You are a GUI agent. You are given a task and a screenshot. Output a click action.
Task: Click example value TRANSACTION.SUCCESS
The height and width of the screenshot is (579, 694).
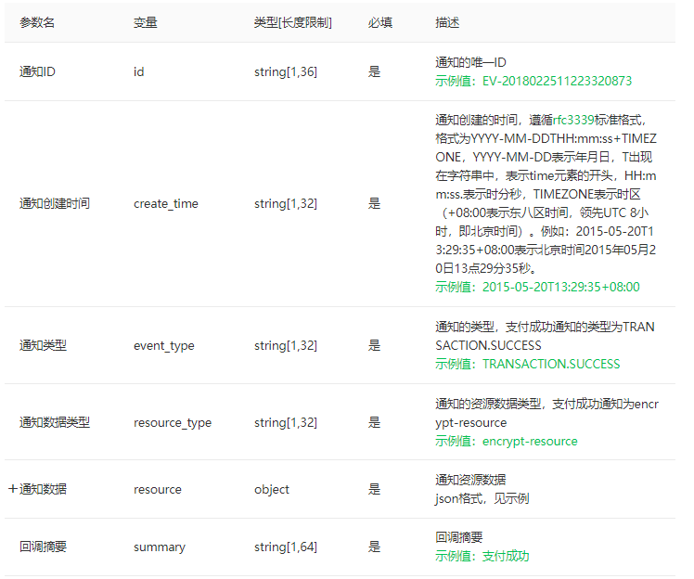point(551,364)
